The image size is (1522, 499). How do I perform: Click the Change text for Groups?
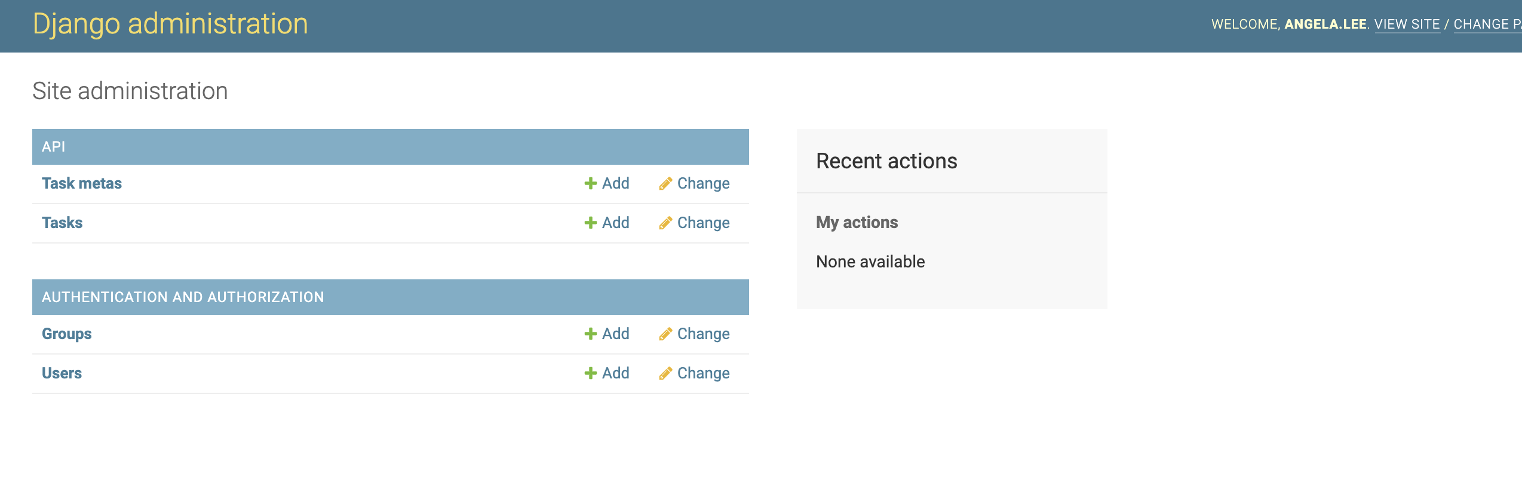pyautogui.click(x=704, y=334)
